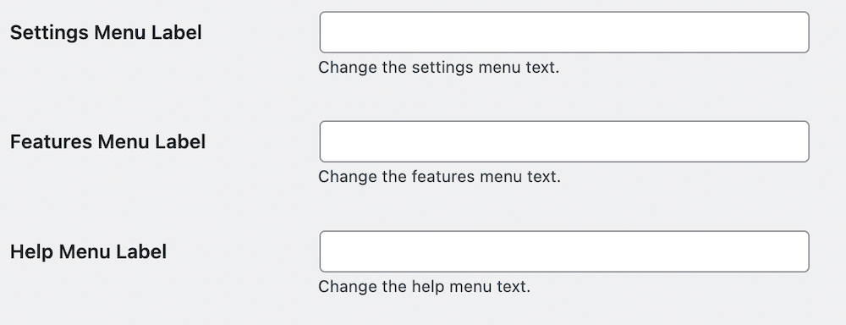Click the "Settings Menu Label" heading
Screen dimensions: 846x325
106,33
